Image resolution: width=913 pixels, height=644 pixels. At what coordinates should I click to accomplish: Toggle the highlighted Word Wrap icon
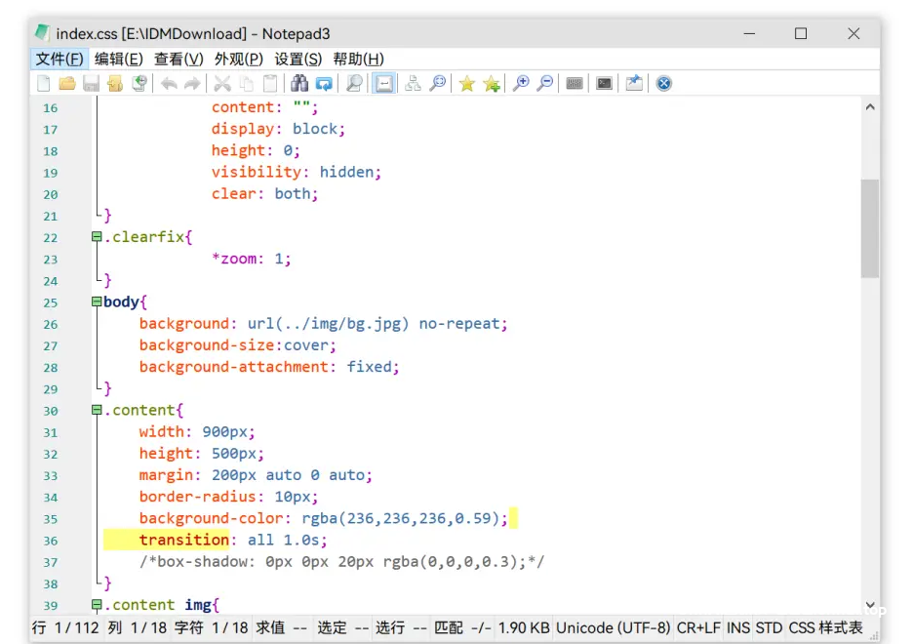(383, 84)
